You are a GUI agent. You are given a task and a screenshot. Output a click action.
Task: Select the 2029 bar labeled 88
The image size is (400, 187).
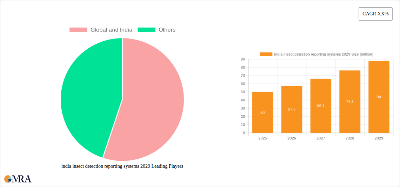[379, 97]
